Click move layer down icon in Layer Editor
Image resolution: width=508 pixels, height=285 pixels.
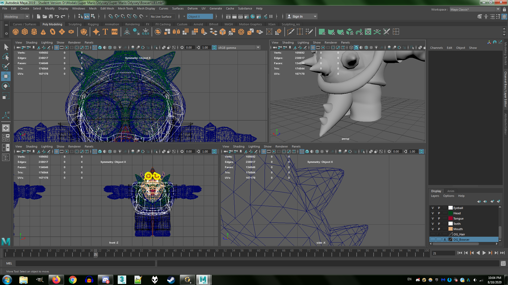(x=485, y=201)
